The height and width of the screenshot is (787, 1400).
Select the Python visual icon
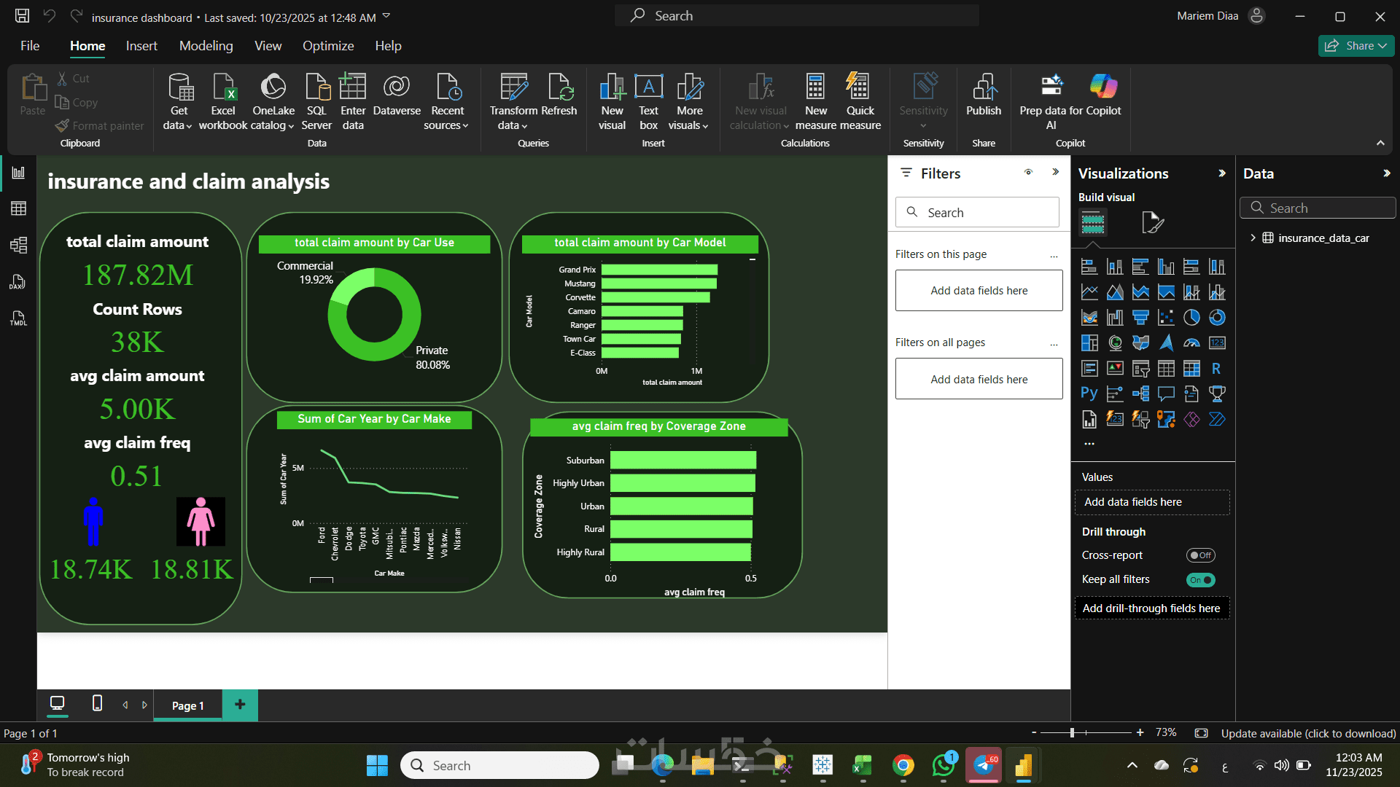pos(1089,394)
